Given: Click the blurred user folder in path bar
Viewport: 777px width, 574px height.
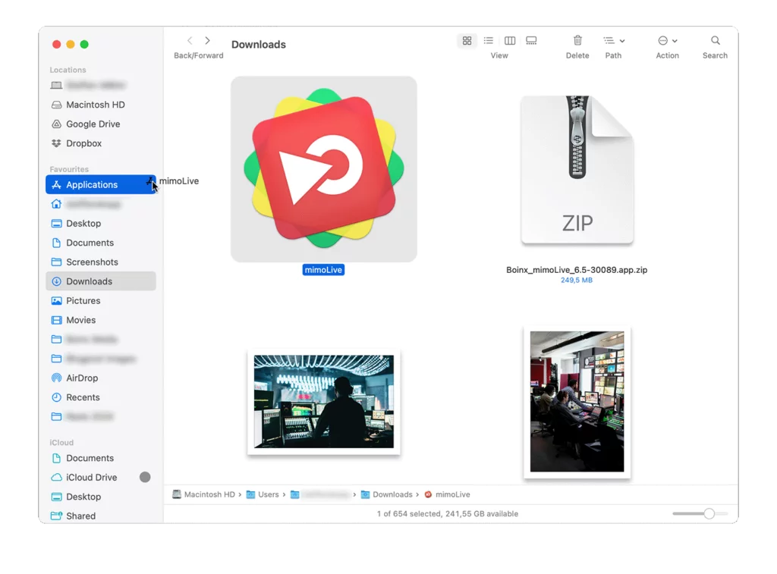Looking at the screenshot, I should tap(320, 494).
